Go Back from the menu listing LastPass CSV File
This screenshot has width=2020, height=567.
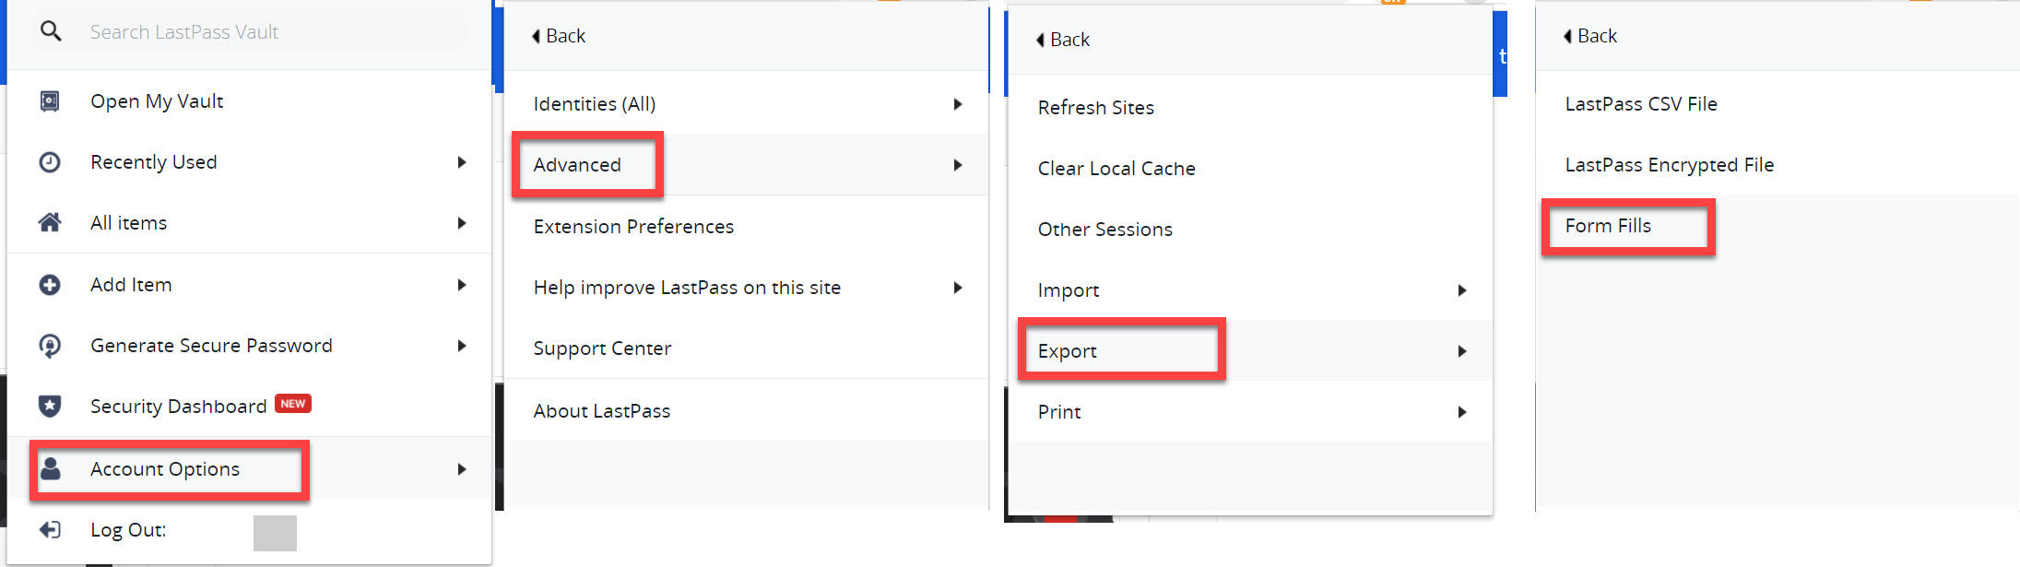(x=1590, y=36)
